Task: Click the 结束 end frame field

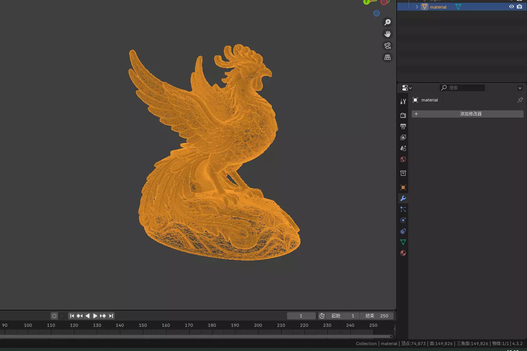Action: point(377,316)
